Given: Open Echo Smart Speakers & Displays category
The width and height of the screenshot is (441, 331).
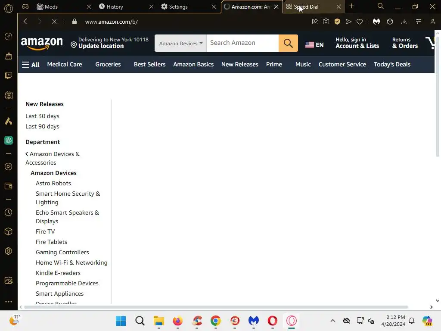Looking at the screenshot, I should click(x=67, y=217).
